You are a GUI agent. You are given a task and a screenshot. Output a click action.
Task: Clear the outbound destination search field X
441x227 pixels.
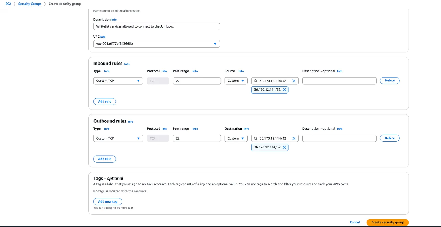(294, 138)
